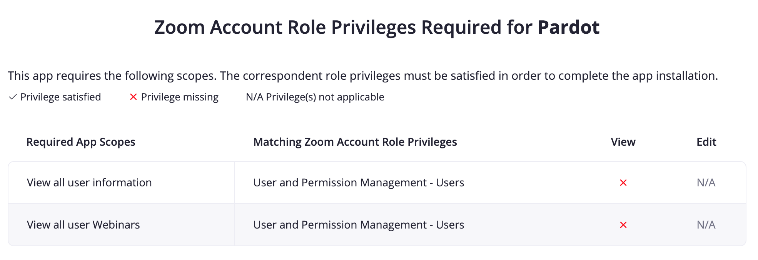Click the Zoom Account Role Privileges page title
This screenshot has width=758, height=260.
[x=342, y=27]
